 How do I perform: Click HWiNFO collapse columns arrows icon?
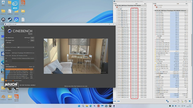[x=119, y=101]
